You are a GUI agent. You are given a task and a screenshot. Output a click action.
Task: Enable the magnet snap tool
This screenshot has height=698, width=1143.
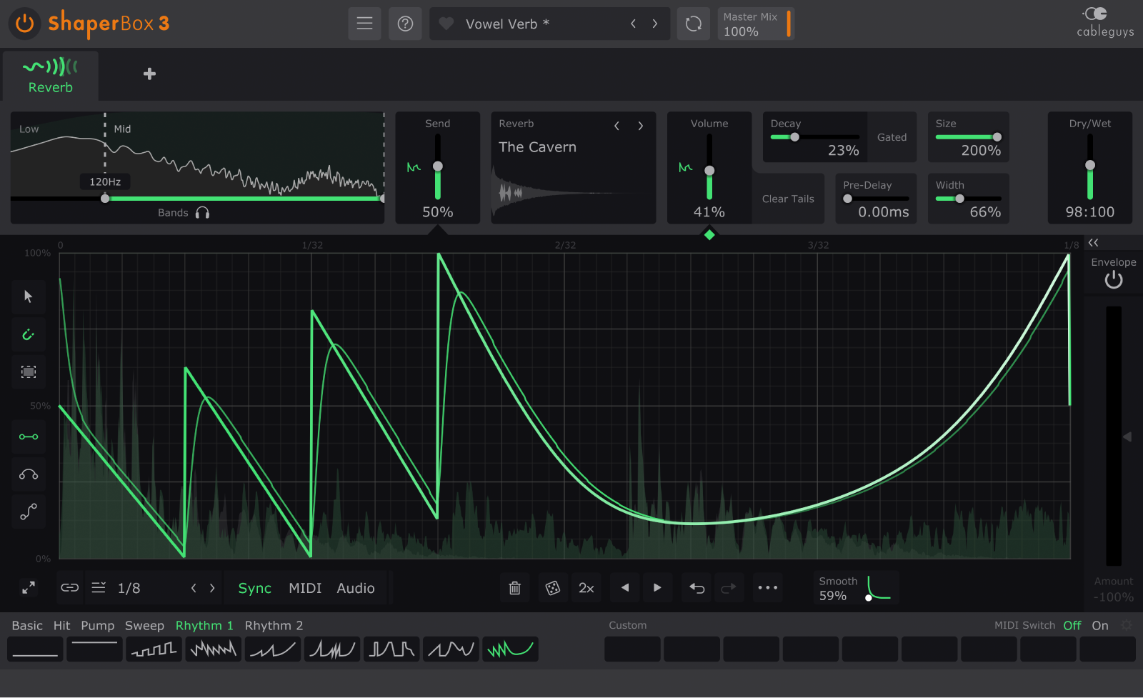click(29, 334)
